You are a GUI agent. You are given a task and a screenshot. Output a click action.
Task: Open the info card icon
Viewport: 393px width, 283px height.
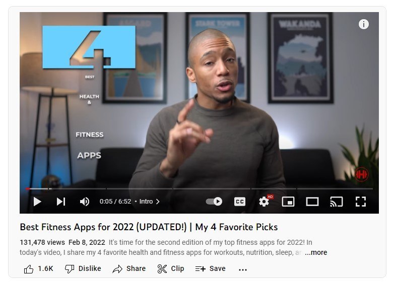364,24
